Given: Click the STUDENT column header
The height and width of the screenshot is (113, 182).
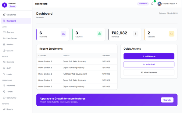Looking at the screenshot, I should pos(42,55).
